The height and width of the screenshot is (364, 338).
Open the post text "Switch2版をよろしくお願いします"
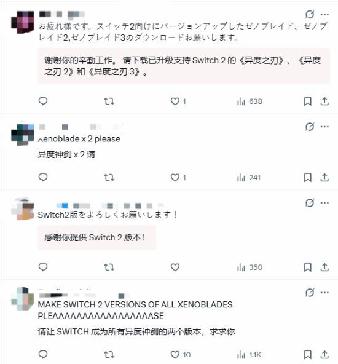click(108, 215)
